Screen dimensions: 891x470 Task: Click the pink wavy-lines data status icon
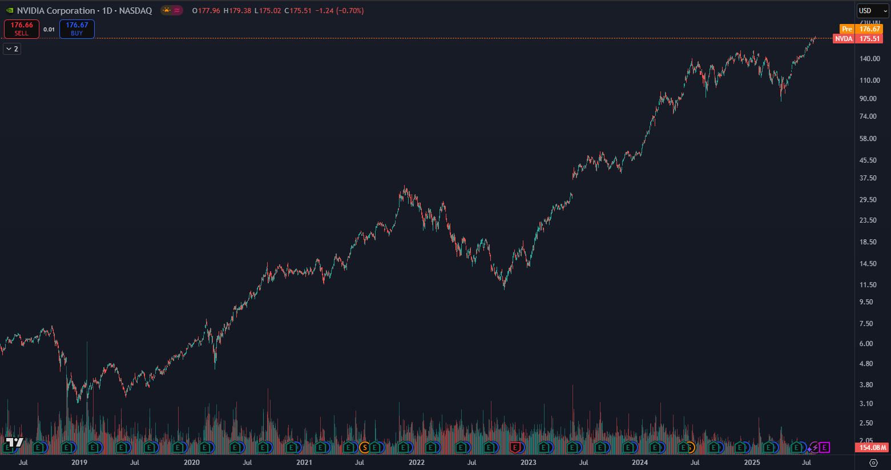177,10
